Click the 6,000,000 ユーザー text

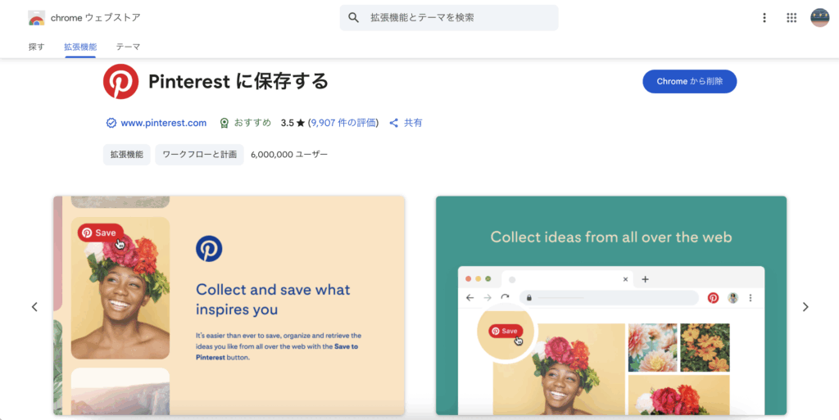[x=289, y=155]
